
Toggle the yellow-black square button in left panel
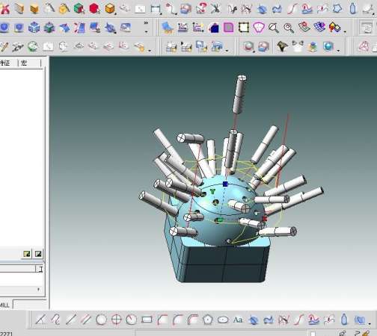click(x=27, y=254)
